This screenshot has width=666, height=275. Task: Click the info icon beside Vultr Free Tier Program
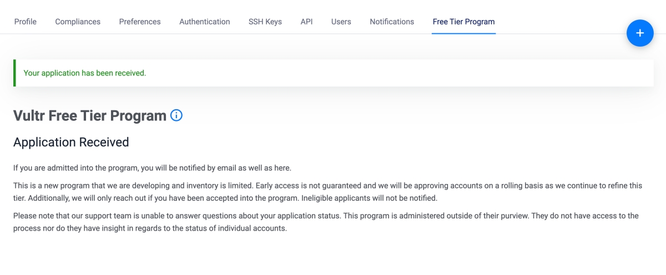click(x=176, y=115)
